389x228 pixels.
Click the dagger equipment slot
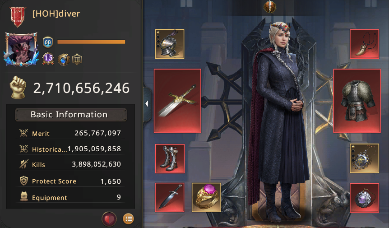click(169, 197)
